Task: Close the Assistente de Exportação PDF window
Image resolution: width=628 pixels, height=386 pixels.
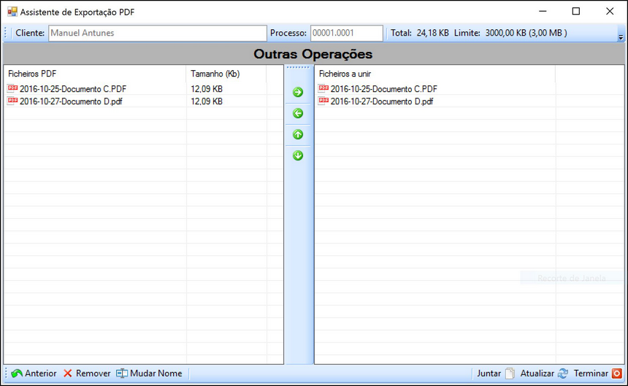Action: (x=610, y=11)
